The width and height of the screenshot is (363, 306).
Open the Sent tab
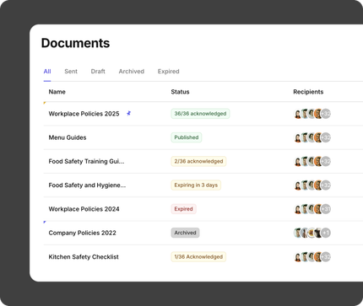point(71,72)
